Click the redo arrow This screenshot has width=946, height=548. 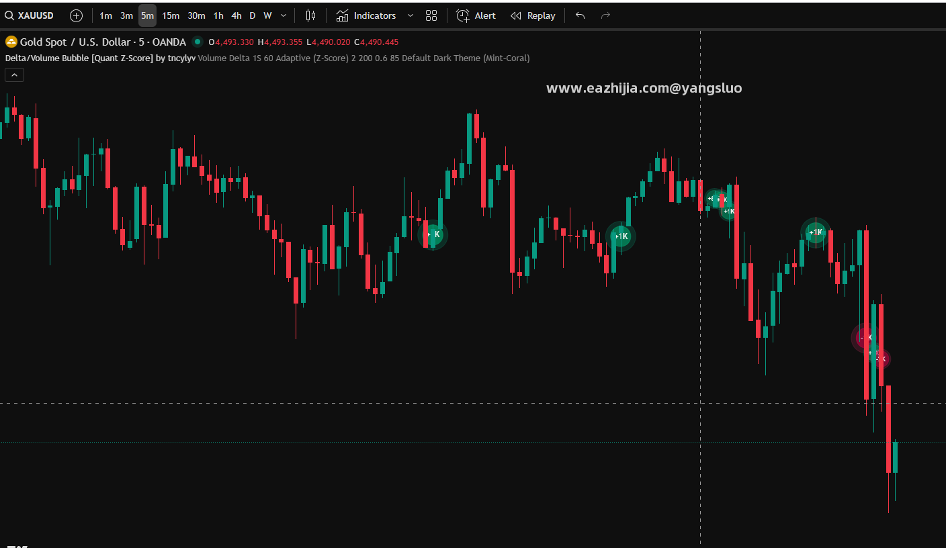point(605,15)
